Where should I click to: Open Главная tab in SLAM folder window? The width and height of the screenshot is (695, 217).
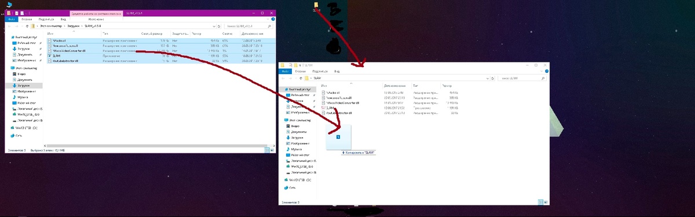(x=300, y=71)
